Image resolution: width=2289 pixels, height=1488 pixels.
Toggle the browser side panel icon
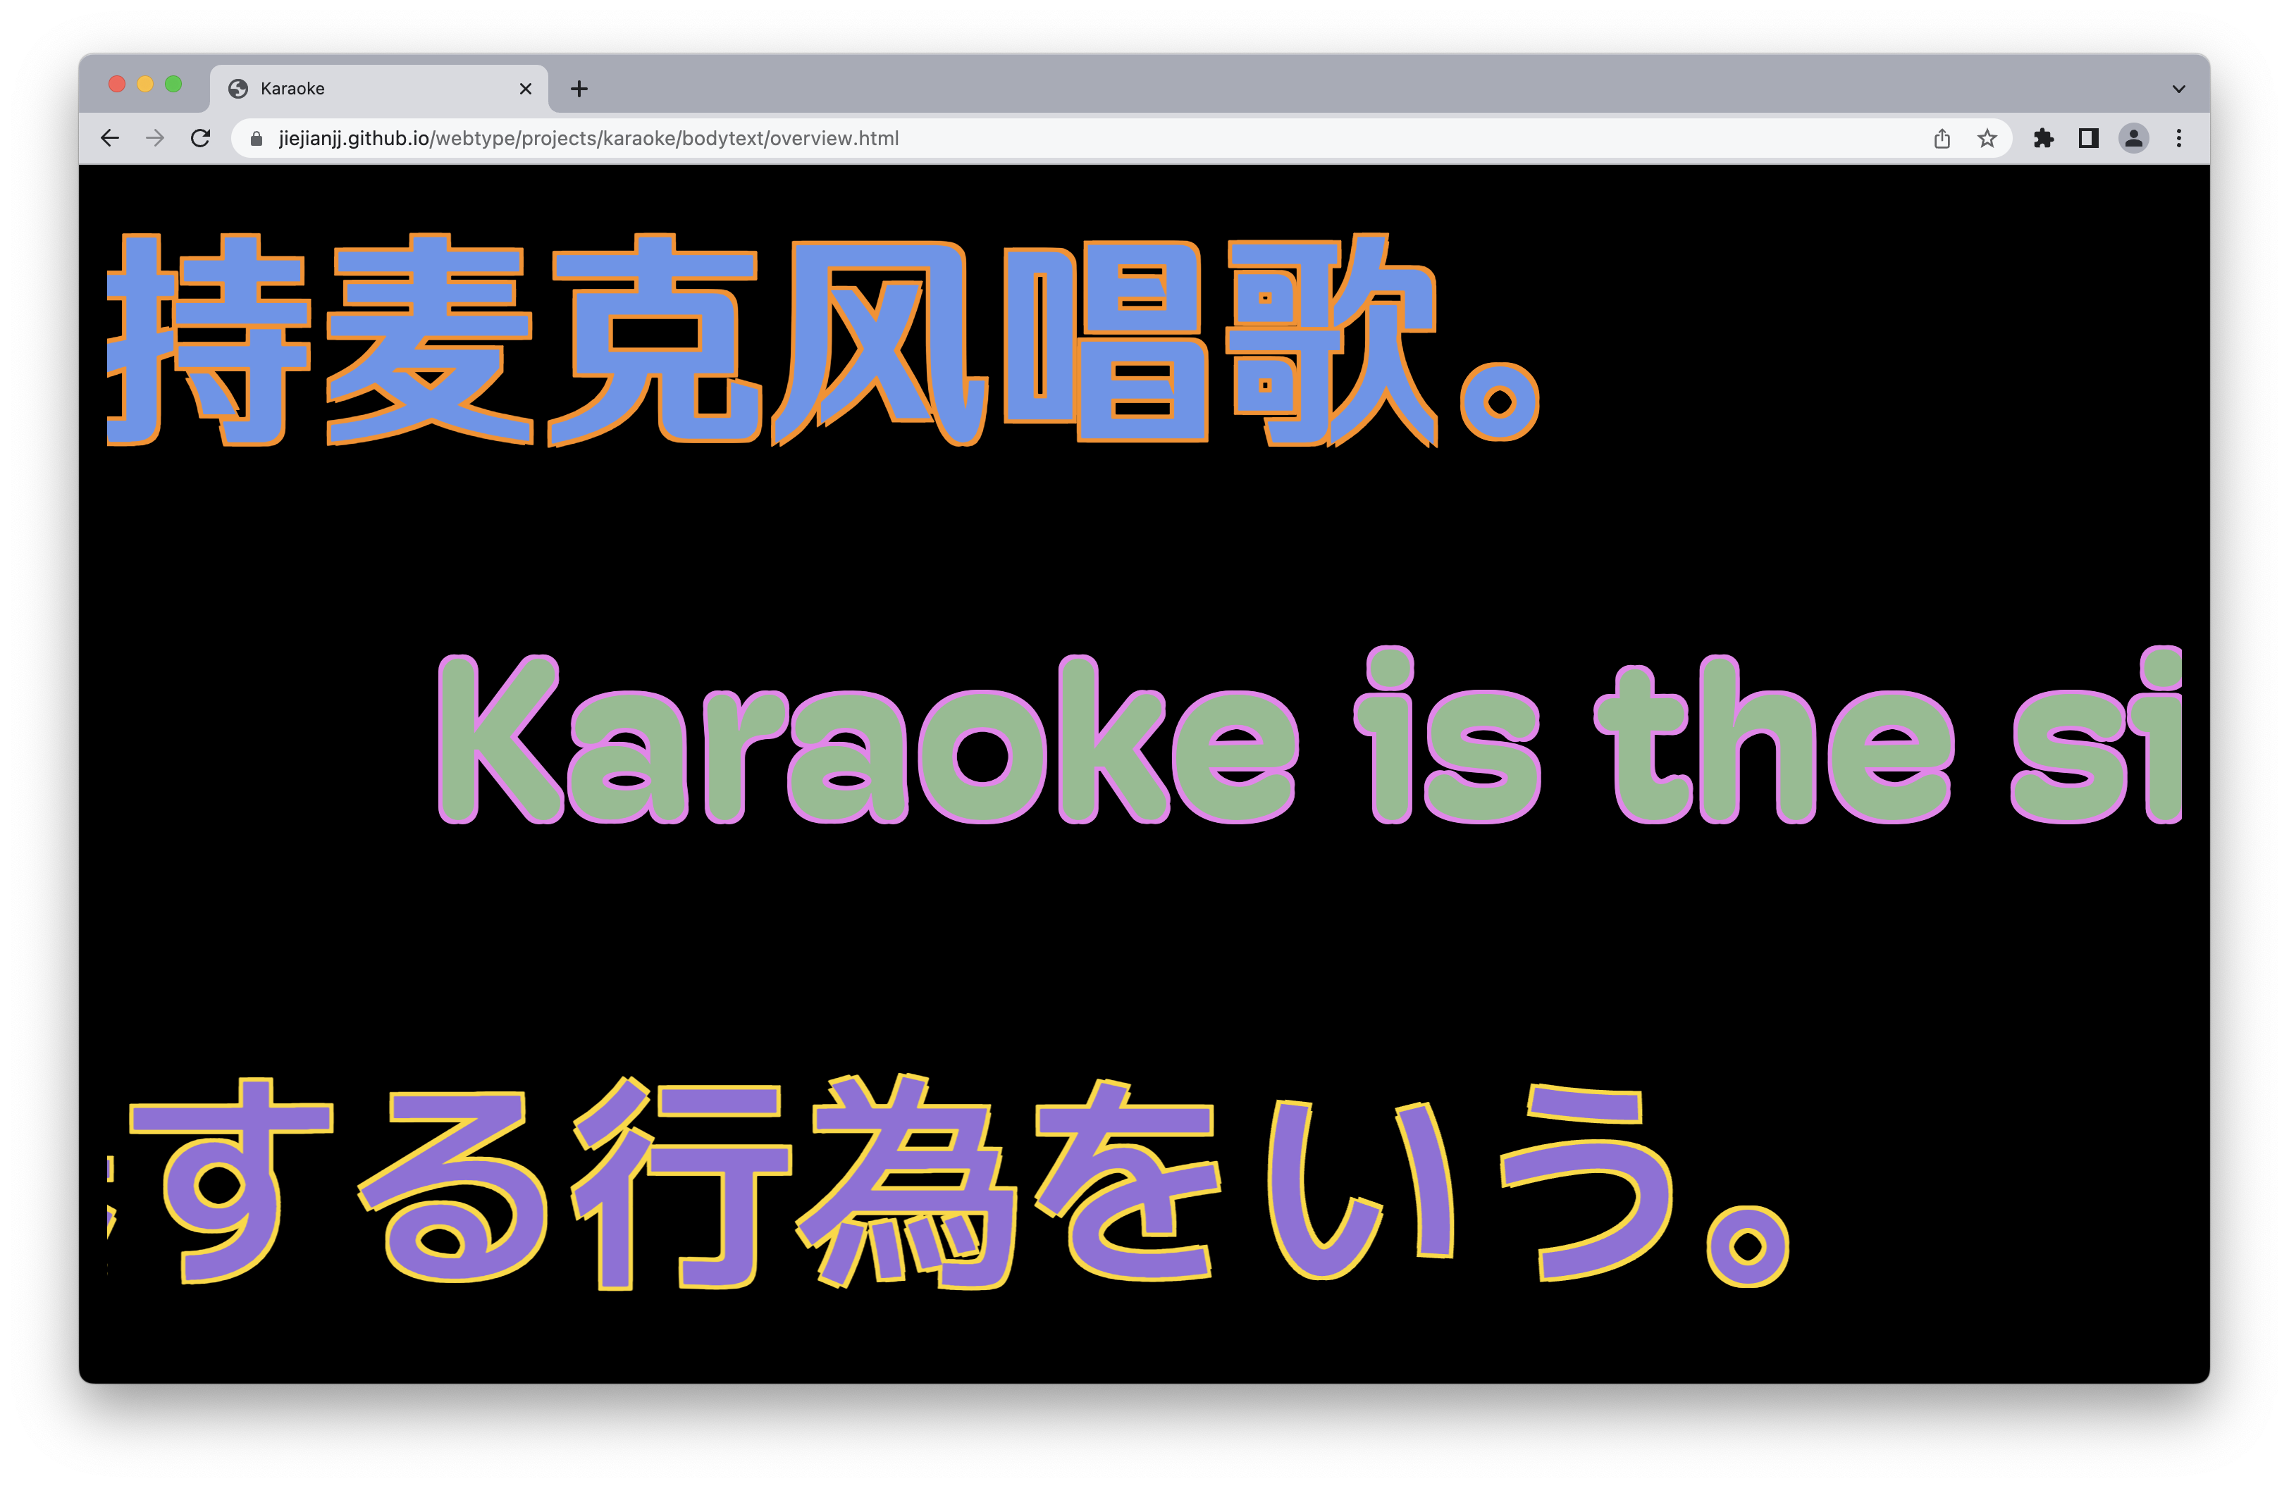(x=2088, y=138)
